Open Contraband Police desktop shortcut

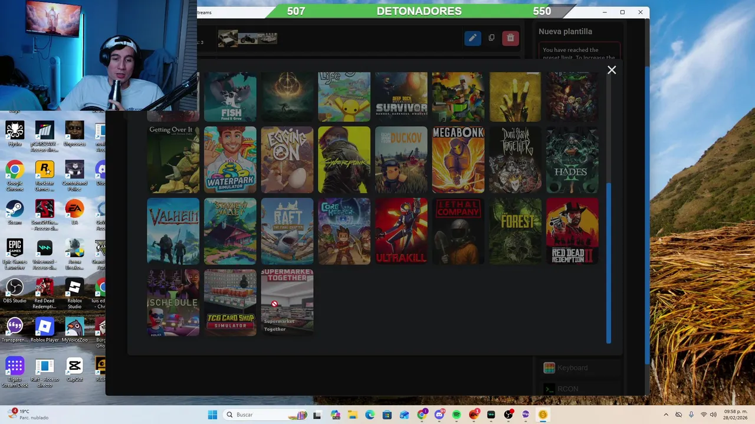click(74, 176)
